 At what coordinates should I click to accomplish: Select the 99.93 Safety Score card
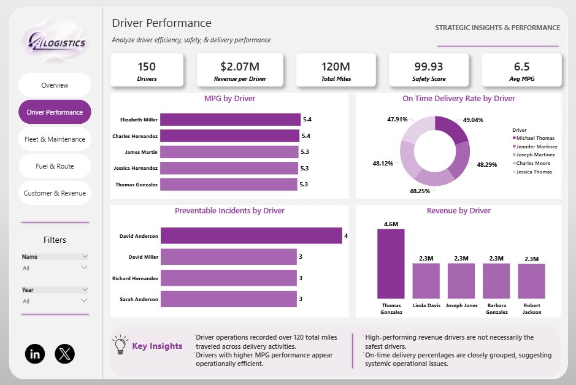pyautogui.click(x=429, y=71)
